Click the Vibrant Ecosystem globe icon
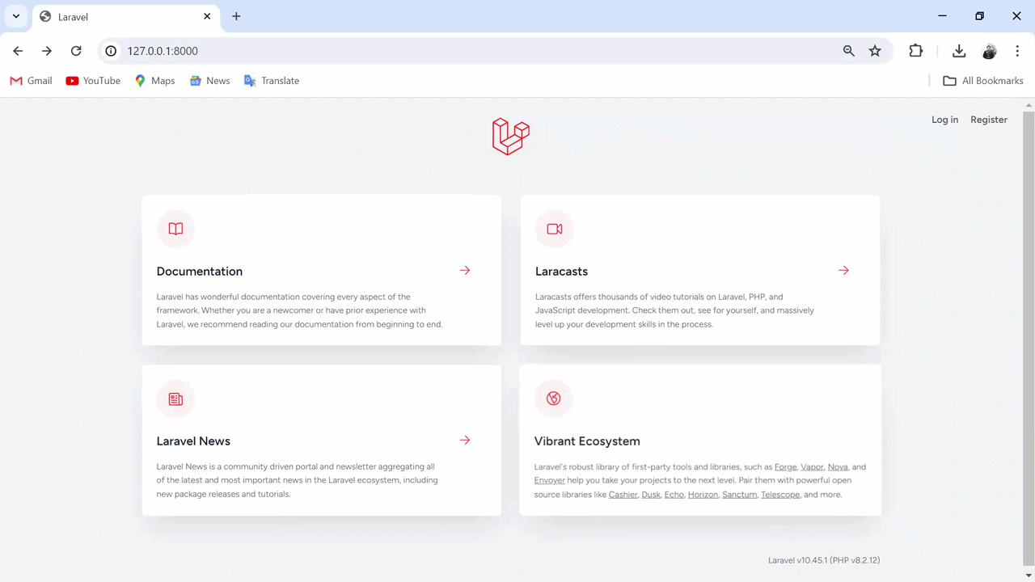This screenshot has width=1035, height=582. point(554,399)
